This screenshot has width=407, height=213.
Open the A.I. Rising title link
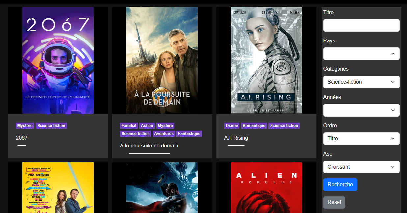pos(236,138)
